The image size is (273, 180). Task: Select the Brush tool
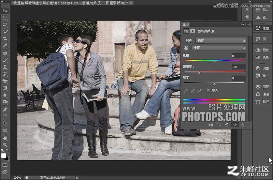point(5,60)
